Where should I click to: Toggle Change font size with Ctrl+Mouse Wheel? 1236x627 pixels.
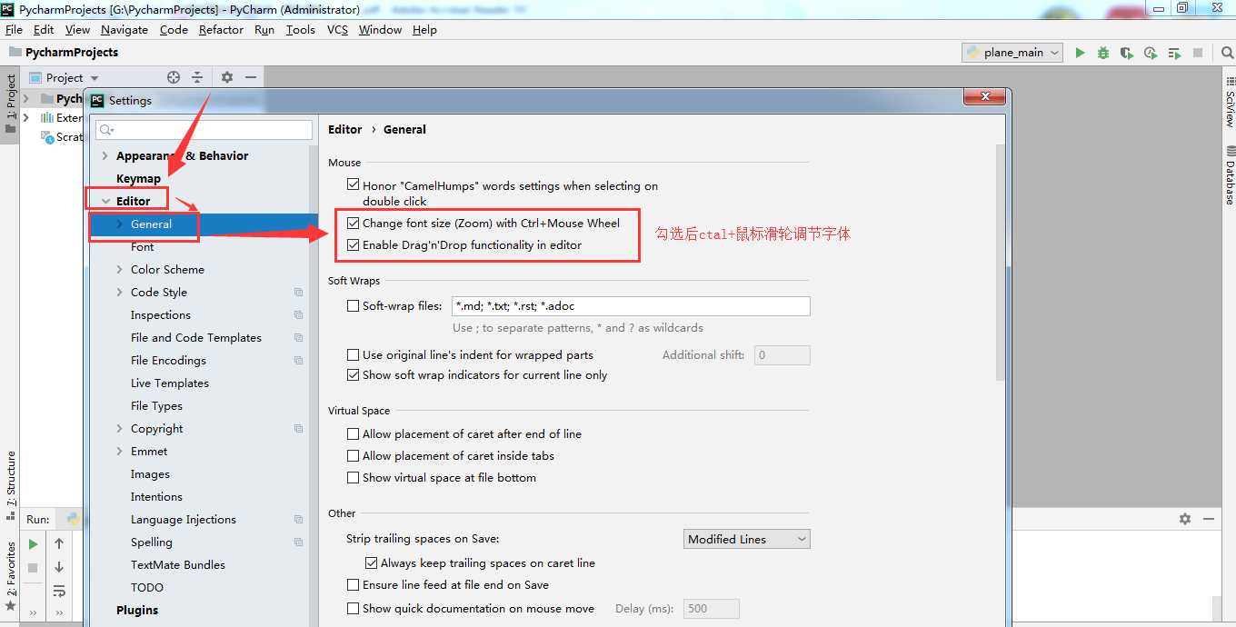coord(354,223)
